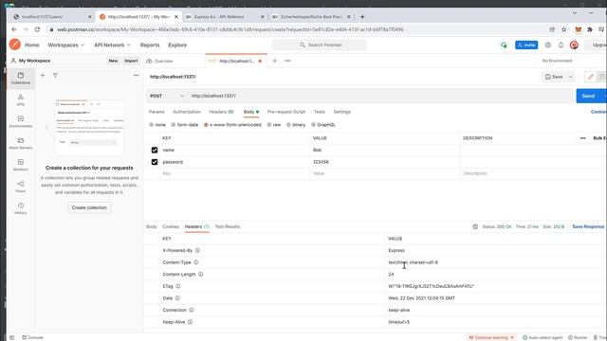
Task: Switch to the Authorization tab
Action: click(187, 112)
